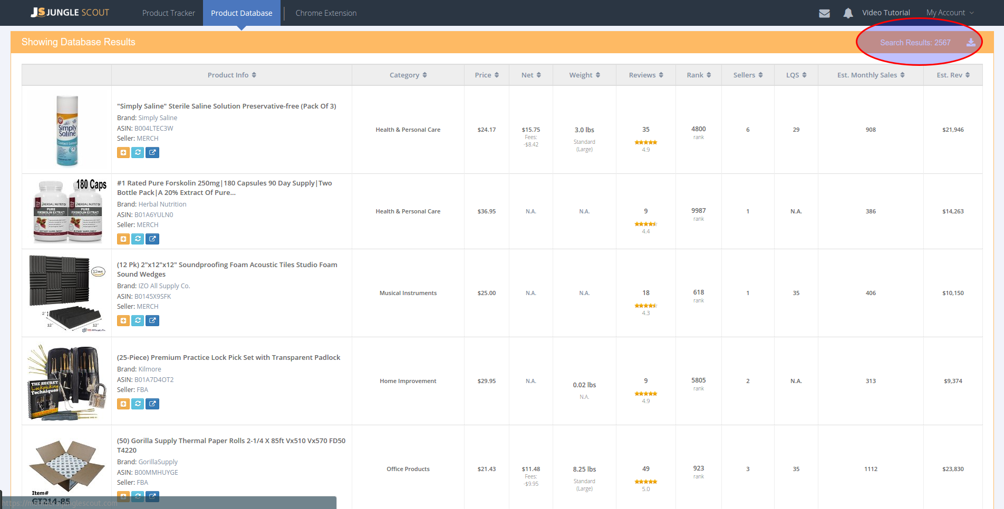
Task: Sort table by Net column
Action: coord(531,75)
